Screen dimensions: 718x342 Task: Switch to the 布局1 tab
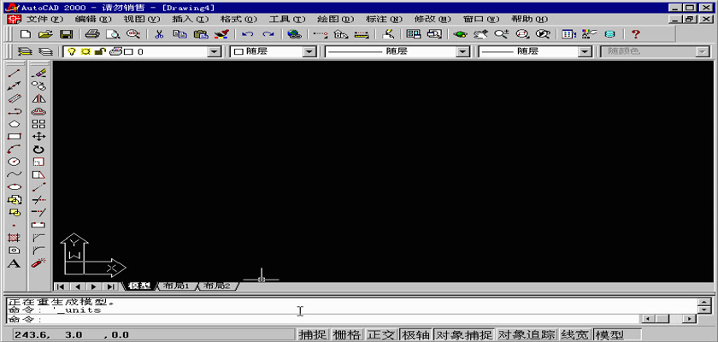tap(177, 286)
